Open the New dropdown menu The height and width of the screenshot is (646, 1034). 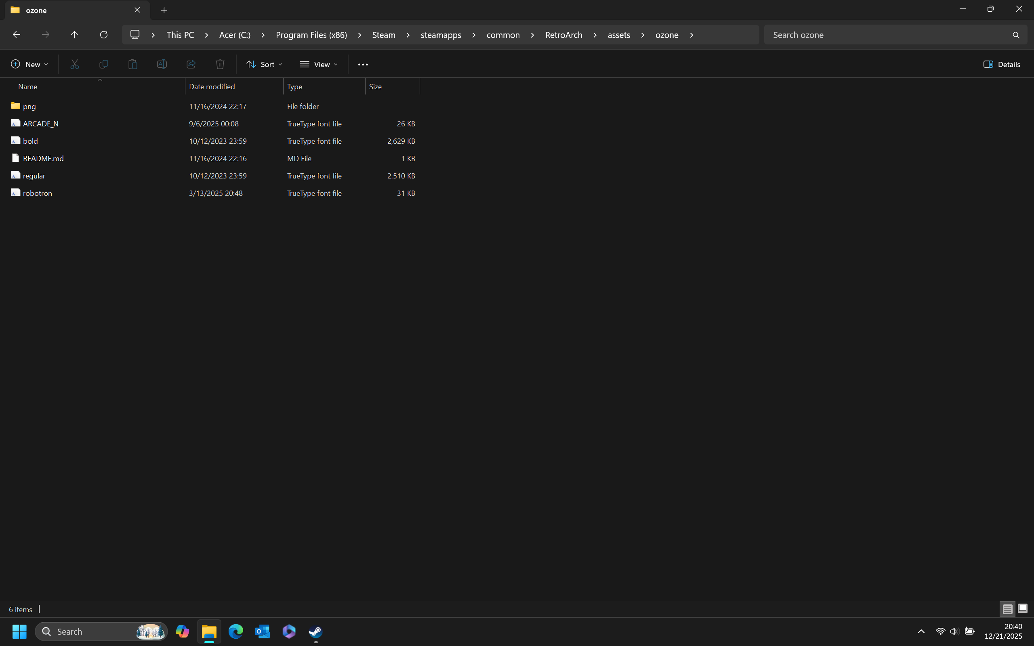click(29, 65)
